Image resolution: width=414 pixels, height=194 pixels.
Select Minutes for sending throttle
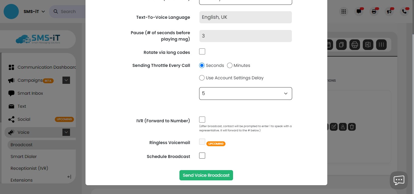pos(230,65)
